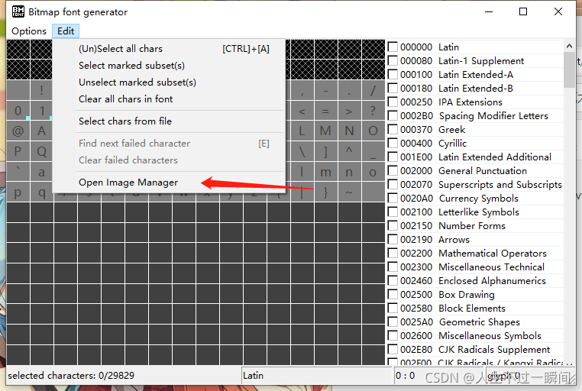Select the capital Q glyph cell

pyautogui.click(x=41, y=151)
